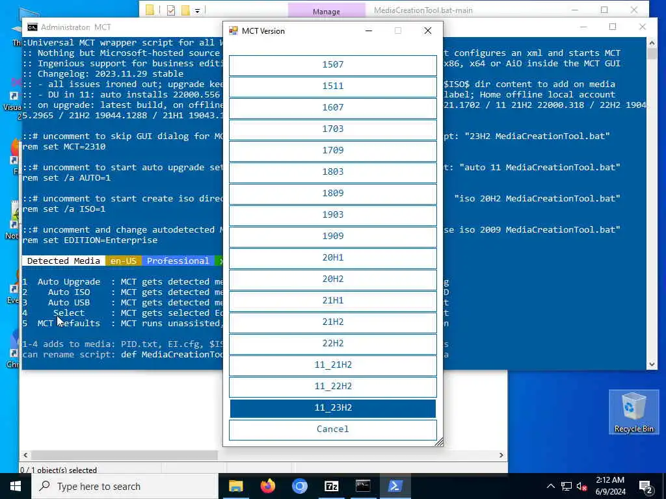Open the muted volume tray icon
The width and height of the screenshot is (666, 499).
(x=582, y=486)
